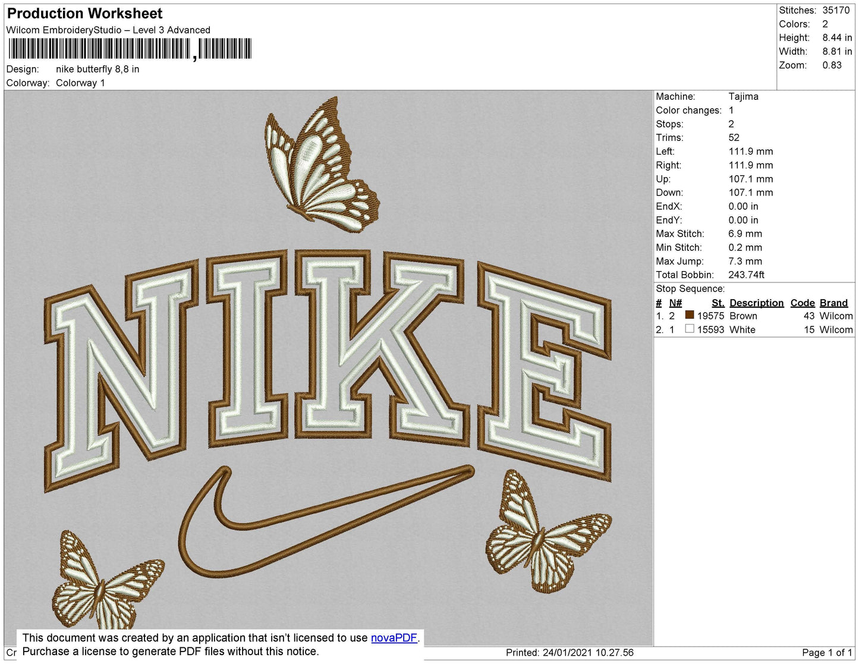The height and width of the screenshot is (664, 859).
Task: Click the Page 1 of 1 footer
Action: tap(827, 653)
